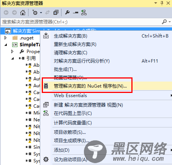
Task: Click the Pending Changes Filter clock icon
Action: (35, 13)
